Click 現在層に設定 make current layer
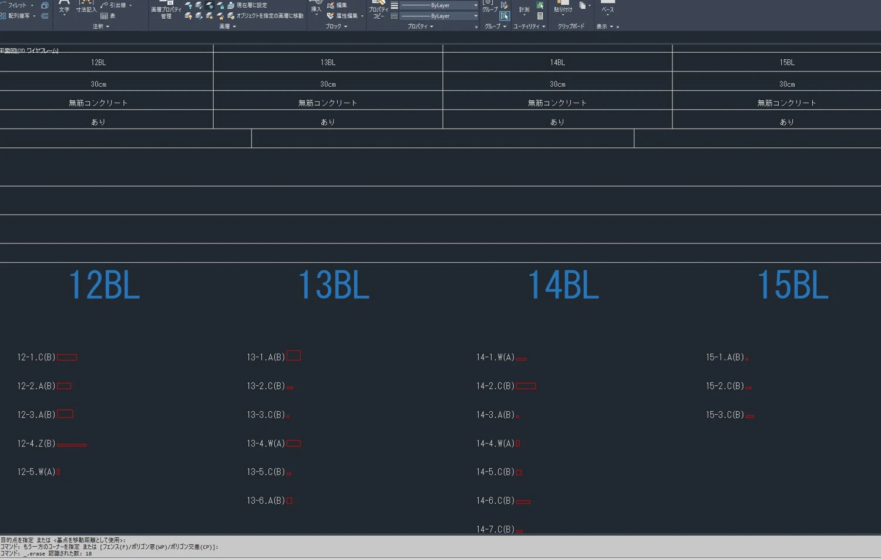The image size is (881, 559). coord(247,5)
